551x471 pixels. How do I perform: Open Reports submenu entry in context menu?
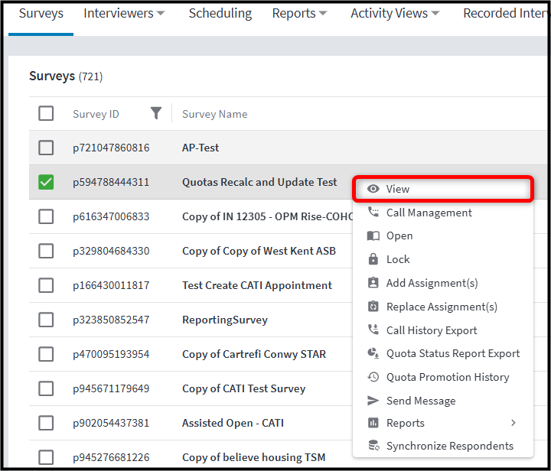443,423
